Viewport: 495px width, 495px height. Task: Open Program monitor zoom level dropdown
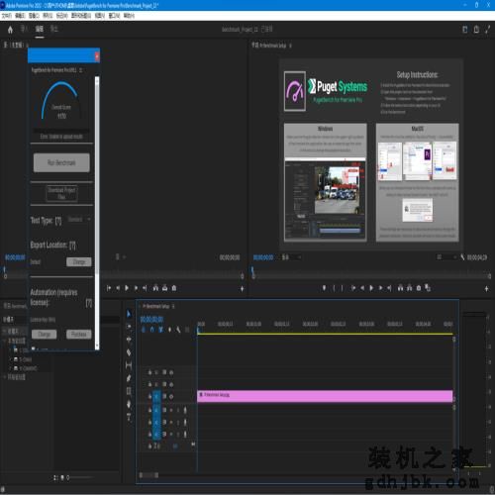pyautogui.click(x=291, y=257)
